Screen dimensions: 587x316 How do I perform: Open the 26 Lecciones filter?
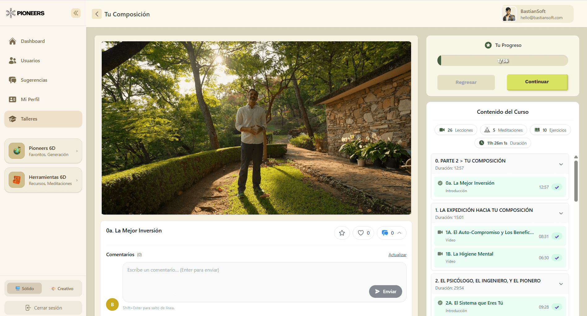pyautogui.click(x=456, y=130)
